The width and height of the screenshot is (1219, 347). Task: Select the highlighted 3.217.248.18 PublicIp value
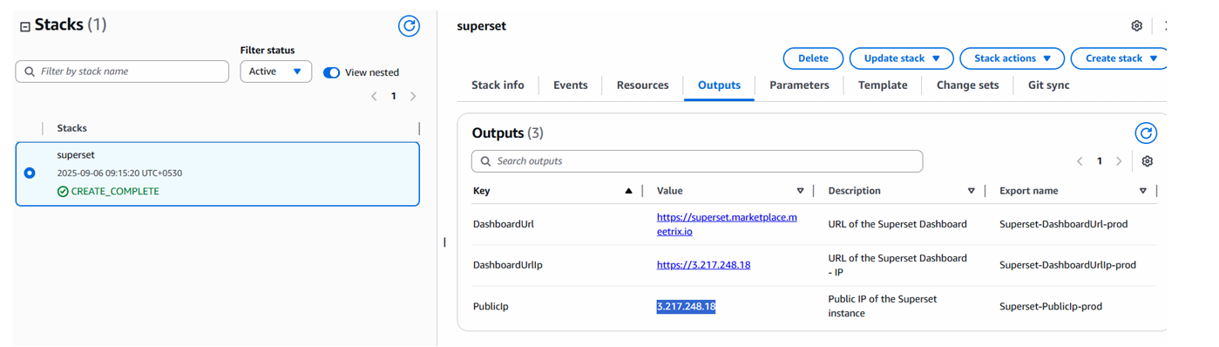686,306
